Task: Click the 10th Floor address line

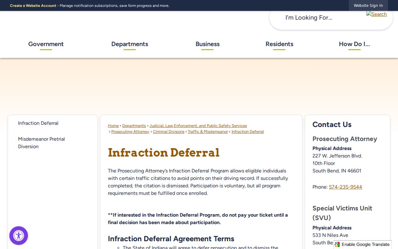Action: tap(324, 163)
